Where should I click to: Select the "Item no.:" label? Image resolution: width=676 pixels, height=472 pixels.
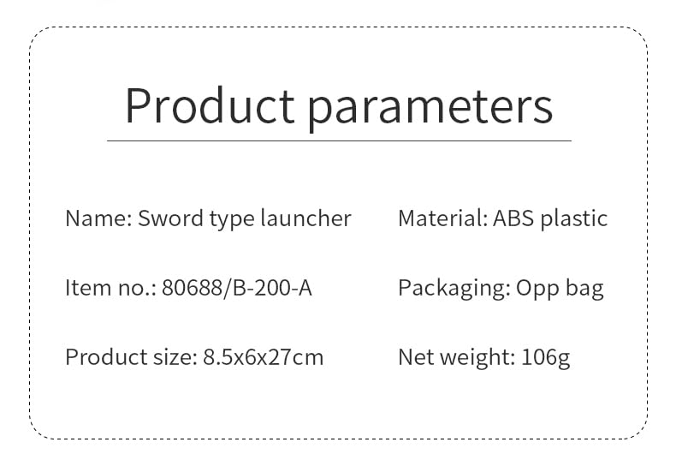(x=110, y=288)
